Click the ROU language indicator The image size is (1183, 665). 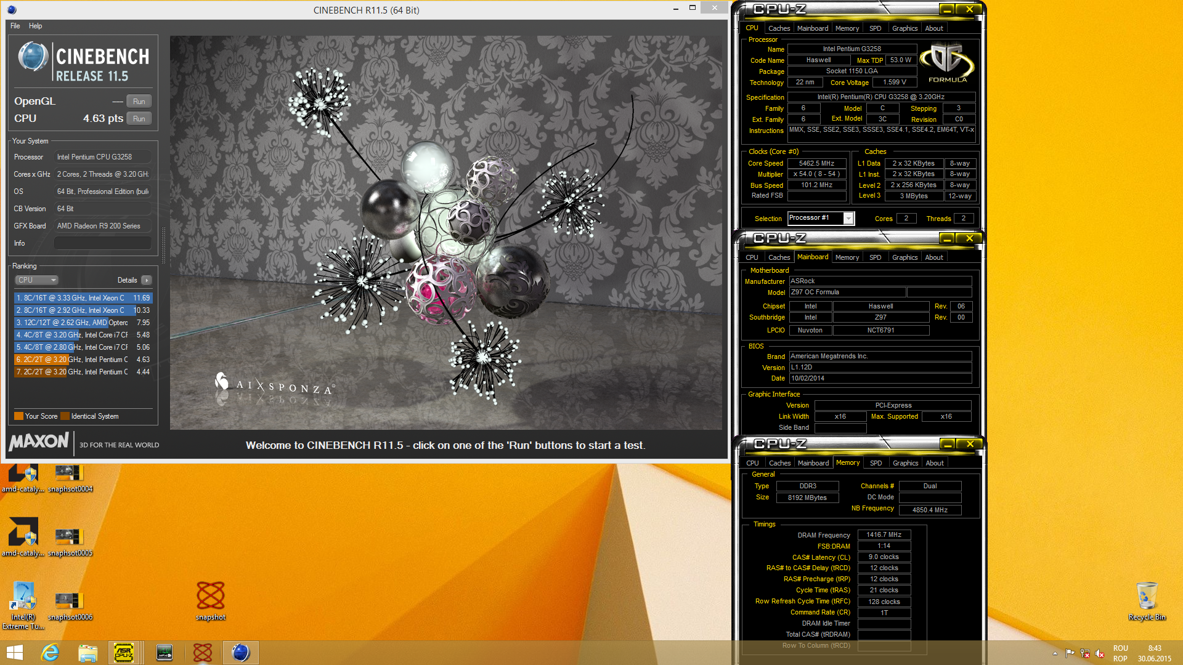click(1121, 648)
